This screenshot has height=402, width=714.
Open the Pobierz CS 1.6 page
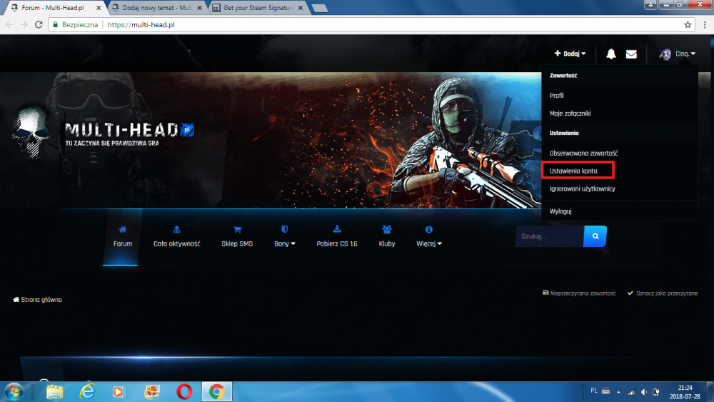[x=337, y=243]
